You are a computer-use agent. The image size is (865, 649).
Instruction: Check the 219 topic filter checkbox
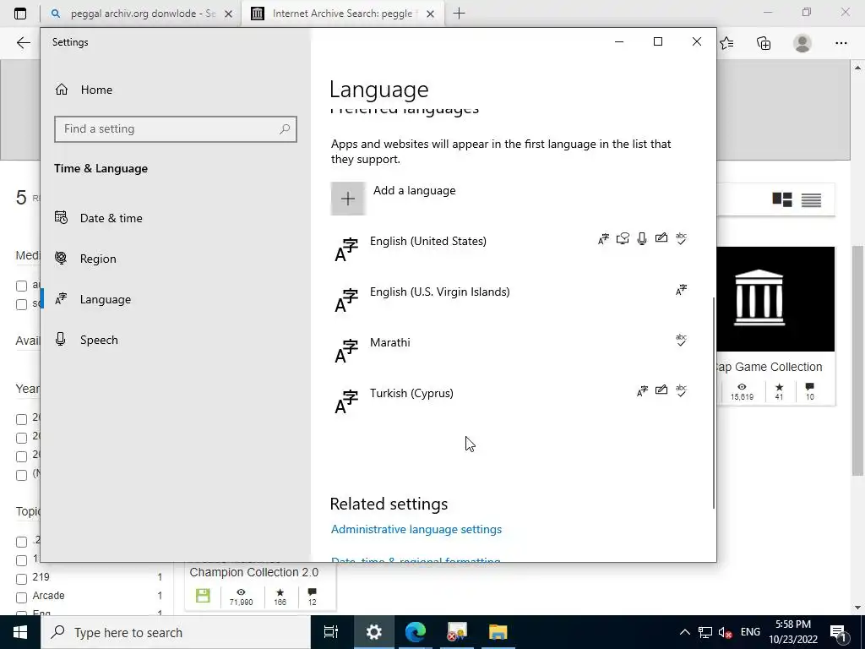click(x=21, y=579)
